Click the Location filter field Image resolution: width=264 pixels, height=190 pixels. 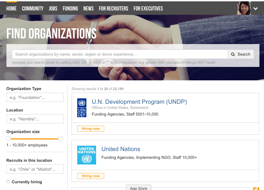(35, 119)
